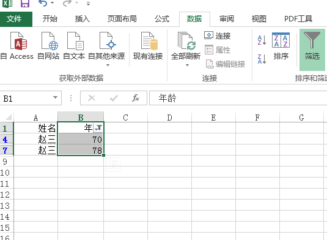
Task: Click the 编辑链接 button
Action: [x=225, y=64]
